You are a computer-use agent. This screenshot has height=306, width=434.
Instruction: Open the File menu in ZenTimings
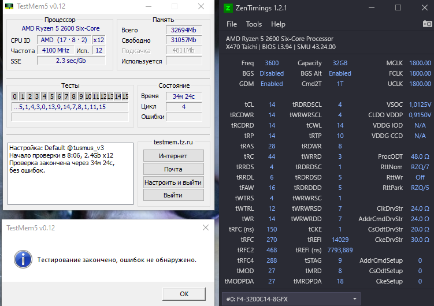(232, 24)
